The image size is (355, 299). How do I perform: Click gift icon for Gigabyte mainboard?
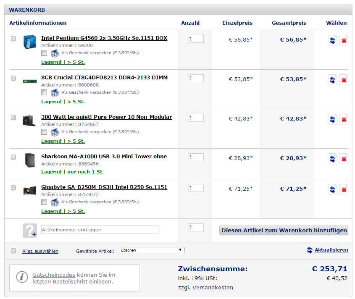point(55,202)
